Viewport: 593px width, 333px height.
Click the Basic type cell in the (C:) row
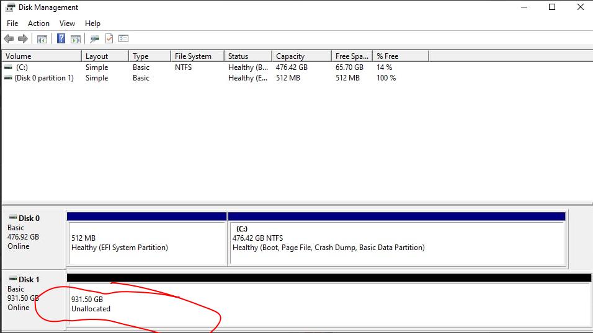click(141, 67)
